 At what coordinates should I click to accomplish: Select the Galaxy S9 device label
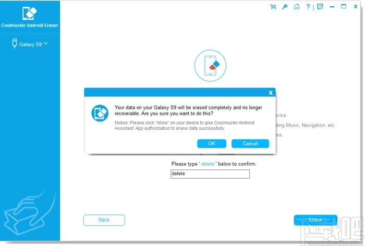point(30,44)
